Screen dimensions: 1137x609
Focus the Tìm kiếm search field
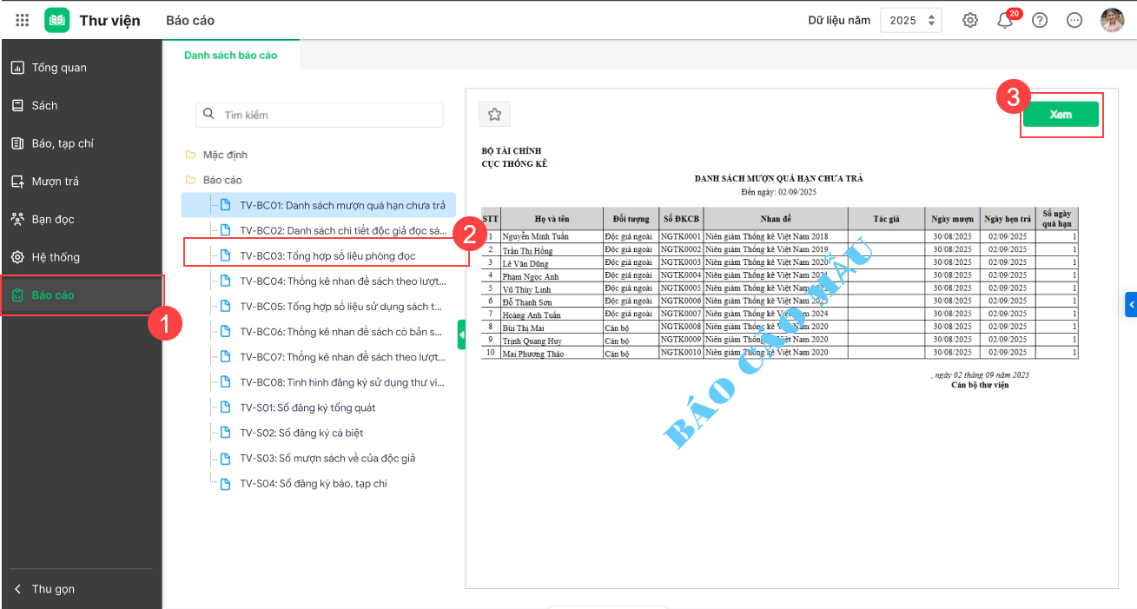pos(319,115)
